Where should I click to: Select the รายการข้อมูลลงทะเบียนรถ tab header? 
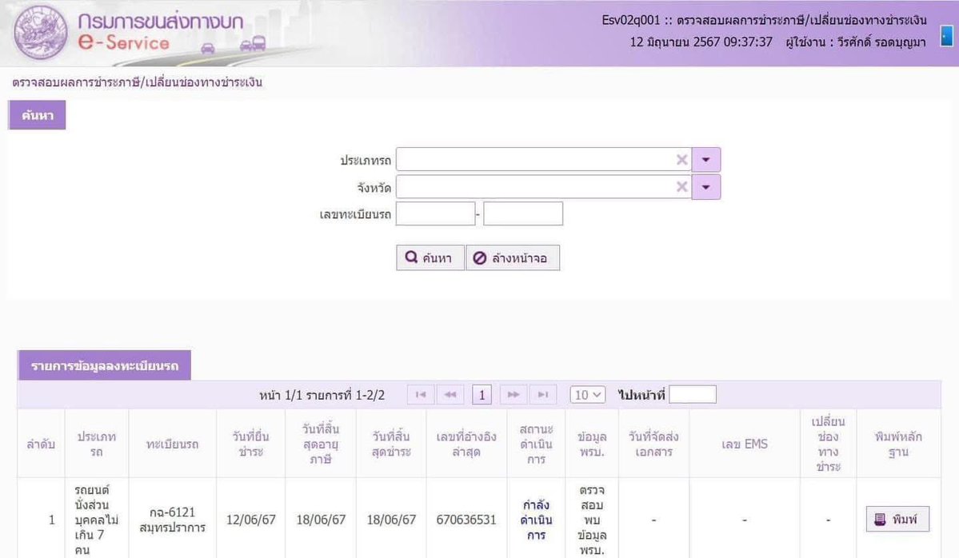(x=105, y=365)
